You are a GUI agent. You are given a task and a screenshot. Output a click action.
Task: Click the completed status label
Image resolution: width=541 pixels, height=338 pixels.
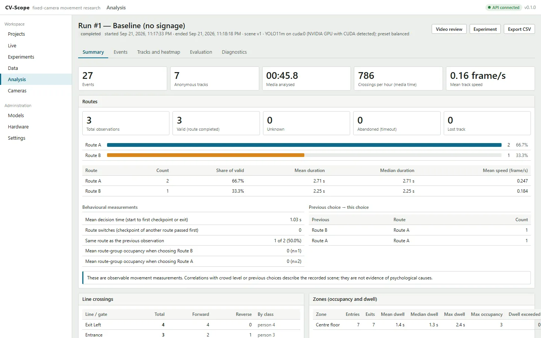pos(91,34)
